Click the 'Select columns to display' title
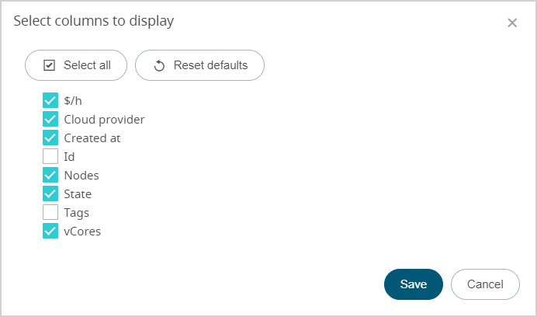 click(93, 21)
